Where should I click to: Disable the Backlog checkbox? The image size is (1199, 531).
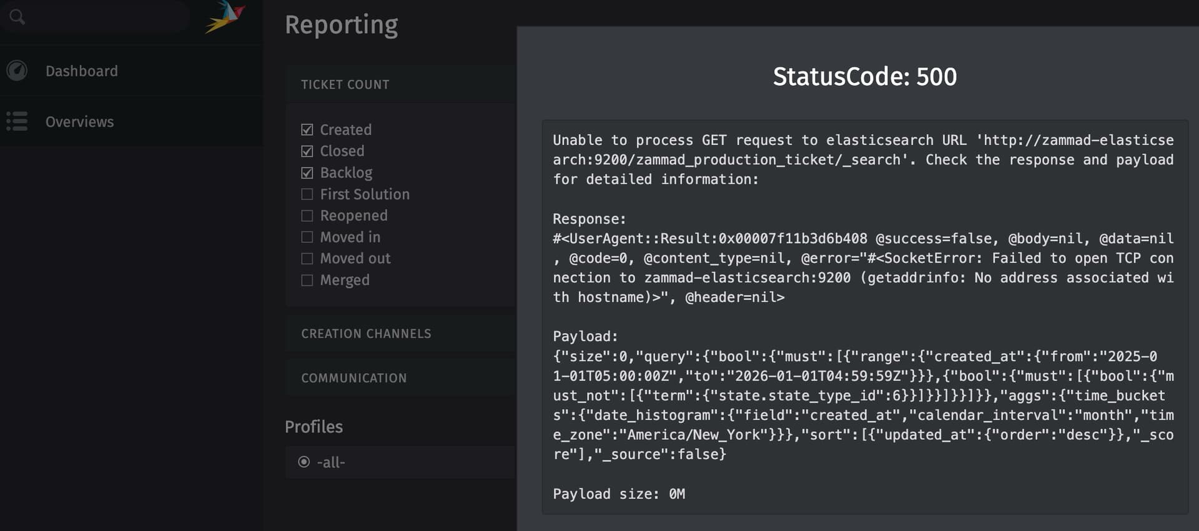click(307, 173)
